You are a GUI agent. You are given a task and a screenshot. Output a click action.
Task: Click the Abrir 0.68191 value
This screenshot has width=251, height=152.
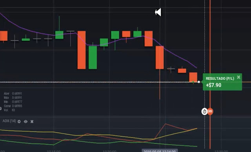17,94
